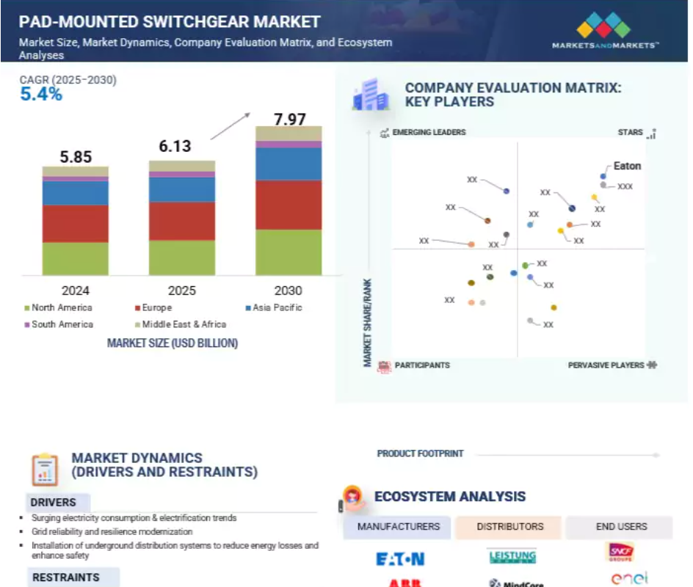Click the clipboard icon beside Market Dynamics
This screenshot has height=587, width=693.
click(x=45, y=469)
